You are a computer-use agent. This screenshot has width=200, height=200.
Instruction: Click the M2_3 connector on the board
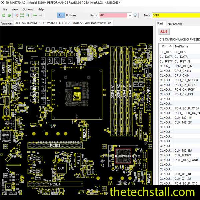click(78, 160)
